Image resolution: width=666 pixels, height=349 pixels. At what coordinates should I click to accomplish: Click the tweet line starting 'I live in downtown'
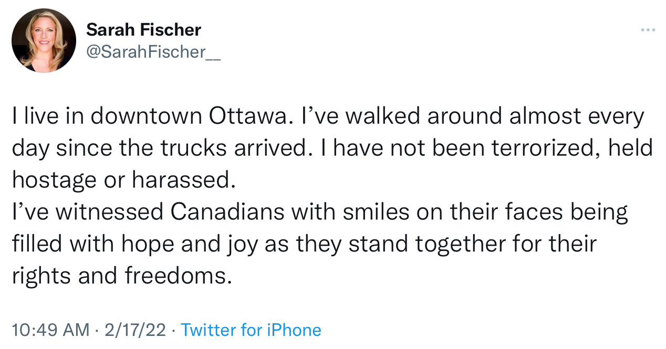pyautogui.click(x=328, y=117)
